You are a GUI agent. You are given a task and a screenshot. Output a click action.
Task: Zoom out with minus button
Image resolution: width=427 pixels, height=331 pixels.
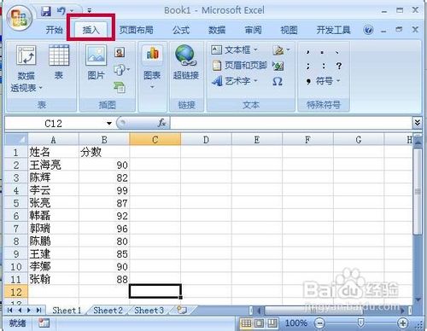[x=319, y=323]
